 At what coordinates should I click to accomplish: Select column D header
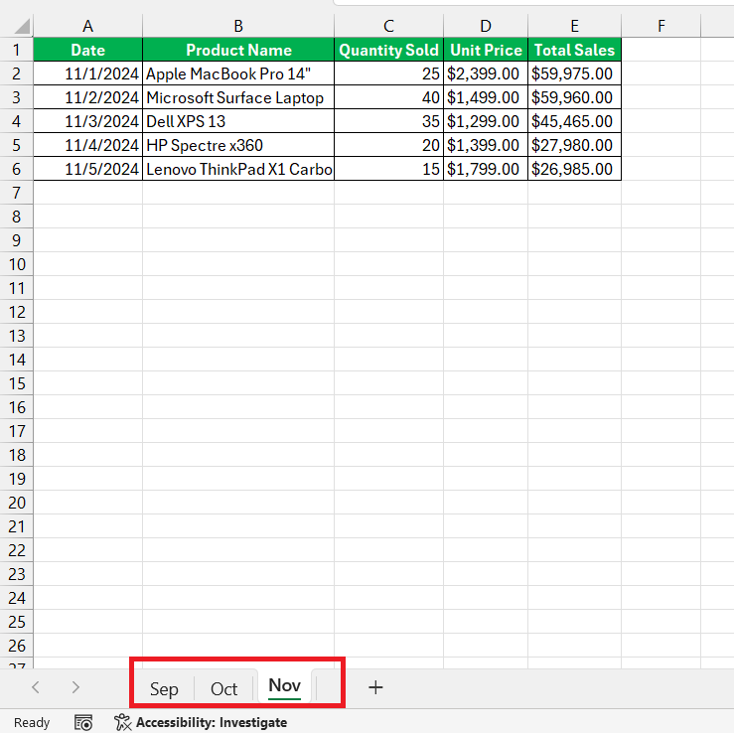486,26
